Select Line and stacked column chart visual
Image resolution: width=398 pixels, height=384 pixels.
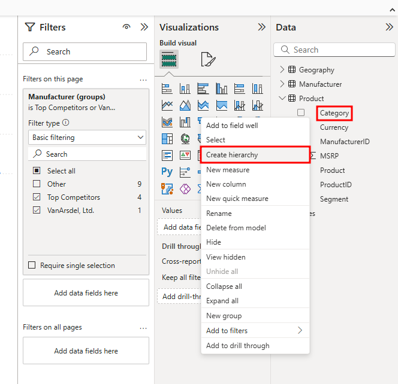click(x=240, y=105)
